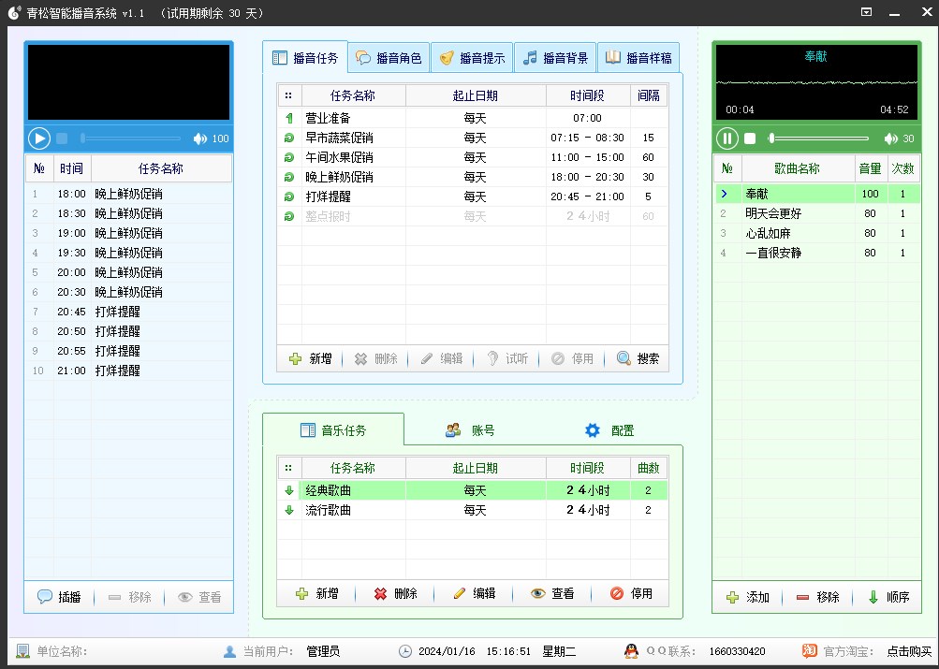This screenshot has height=669, width=939.
Task: Pause the currently playing song 奉献
Action: [726, 138]
